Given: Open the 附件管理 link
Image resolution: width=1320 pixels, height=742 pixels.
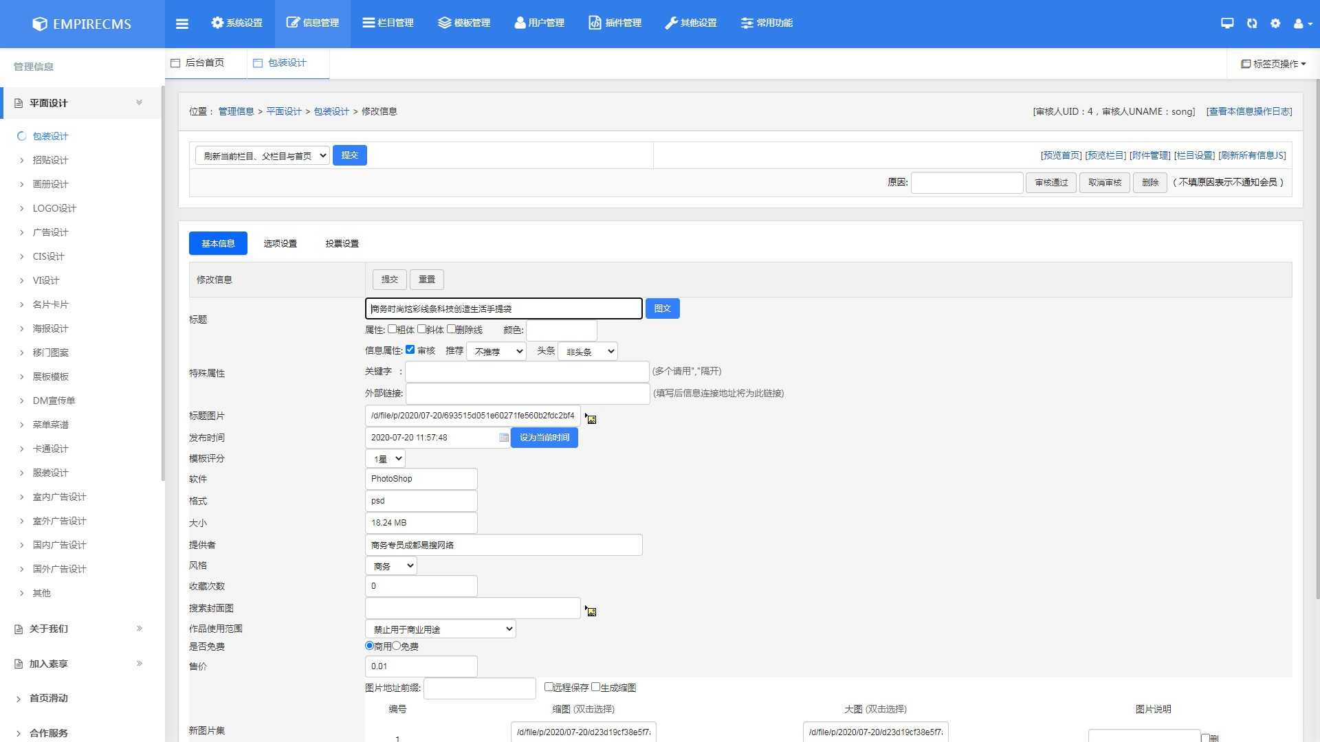Looking at the screenshot, I should tap(1149, 155).
